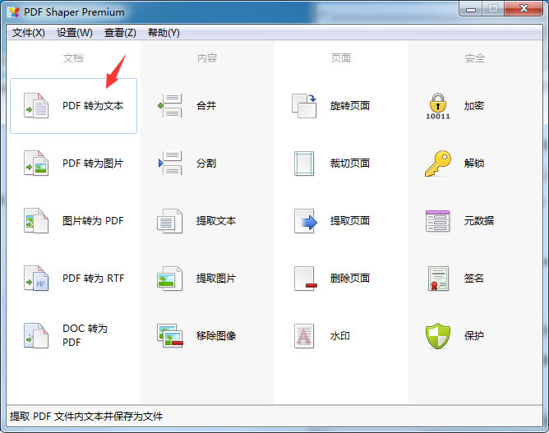Click the 内容 column header
Viewport: 549px width, 433px height.
tap(207, 58)
